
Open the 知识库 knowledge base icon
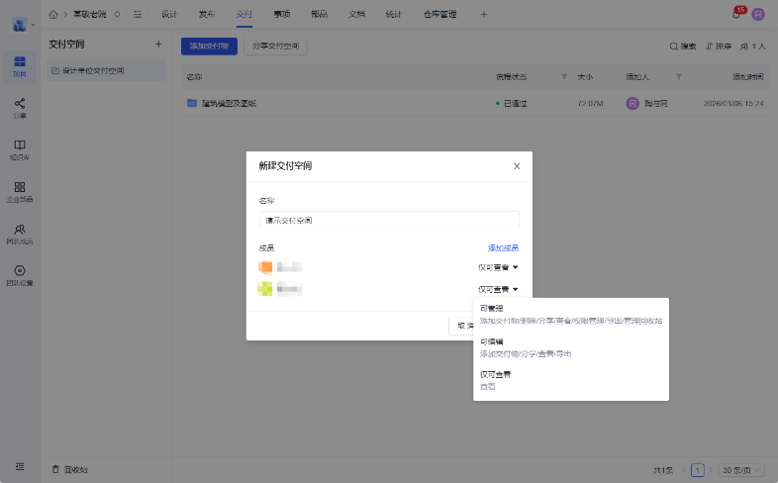tap(20, 148)
